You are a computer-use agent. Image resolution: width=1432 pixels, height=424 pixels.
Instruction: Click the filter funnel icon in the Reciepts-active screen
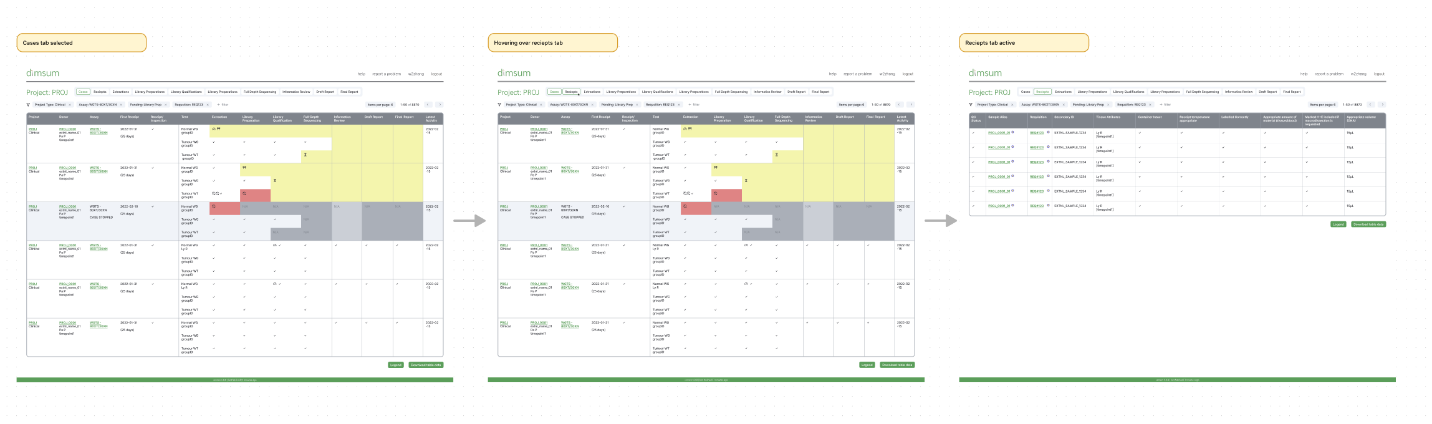pyautogui.click(x=971, y=105)
